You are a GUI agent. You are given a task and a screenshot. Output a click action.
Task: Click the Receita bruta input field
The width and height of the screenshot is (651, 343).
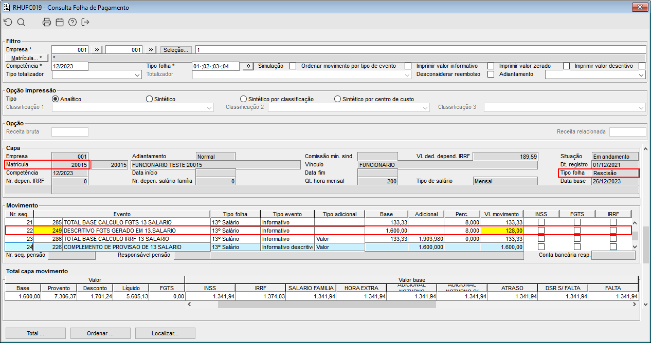70,132
